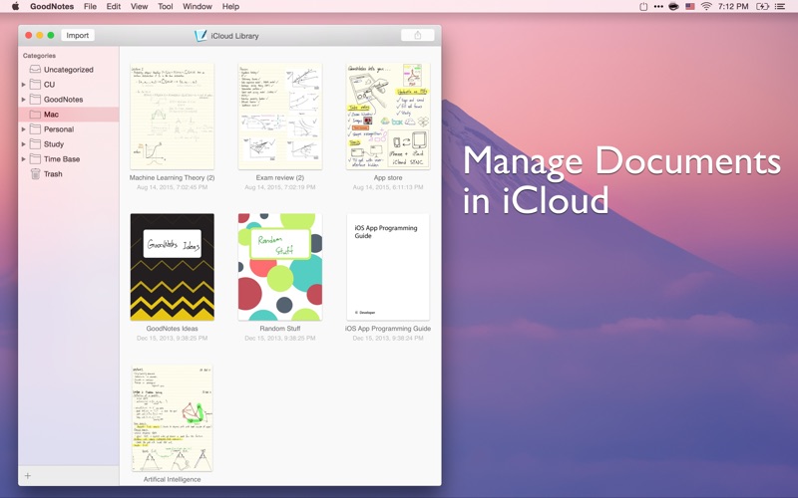Screen dimensions: 798x498
Task: Click the CU folder icon
Action: point(35,84)
